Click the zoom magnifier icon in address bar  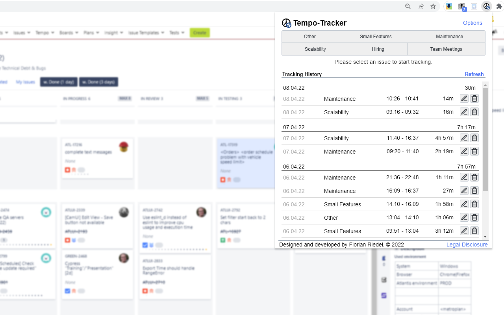click(408, 6)
